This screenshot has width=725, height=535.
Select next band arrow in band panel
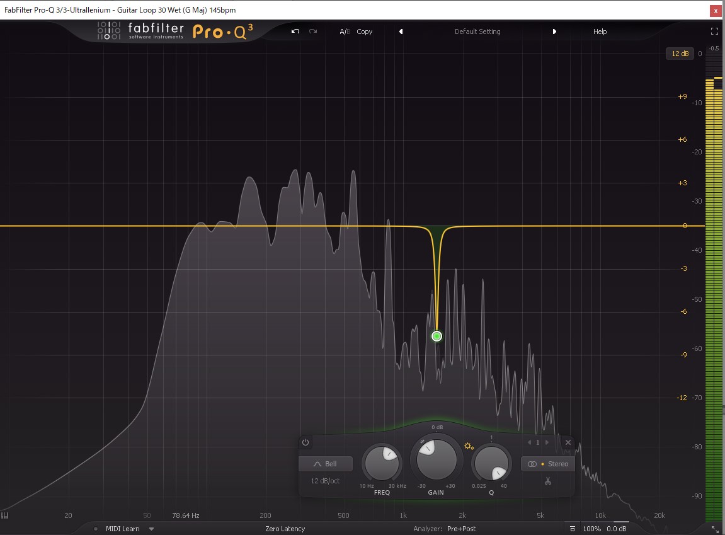tap(547, 442)
